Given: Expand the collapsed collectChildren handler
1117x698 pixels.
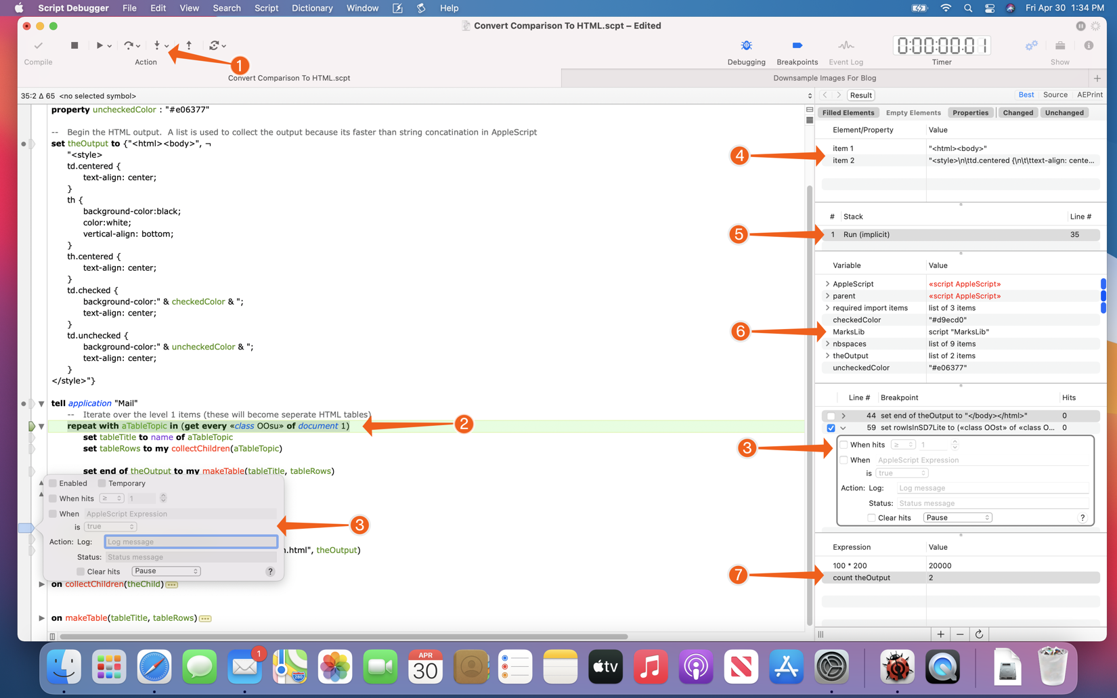Looking at the screenshot, I should tap(41, 584).
